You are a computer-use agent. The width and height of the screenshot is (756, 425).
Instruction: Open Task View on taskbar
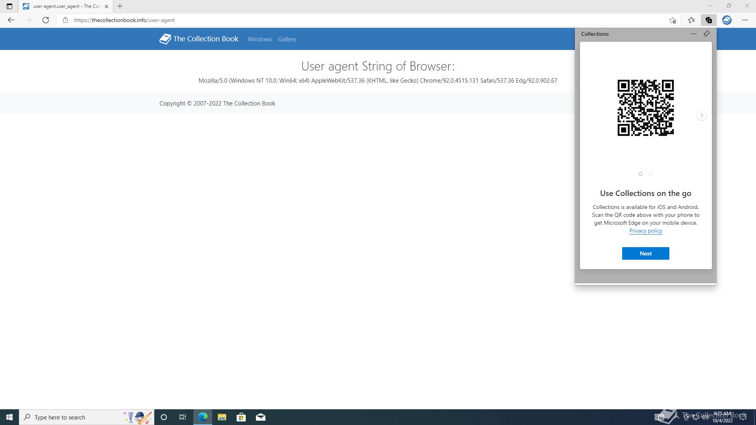pyautogui.click(x=183, y=417)
